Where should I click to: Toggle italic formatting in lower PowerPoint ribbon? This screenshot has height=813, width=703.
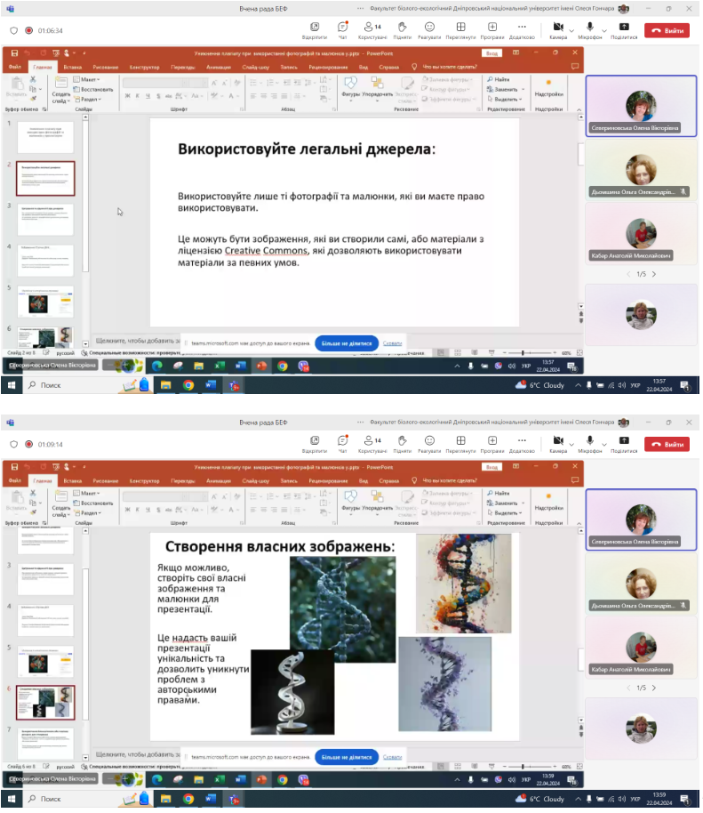coord(137,510)
